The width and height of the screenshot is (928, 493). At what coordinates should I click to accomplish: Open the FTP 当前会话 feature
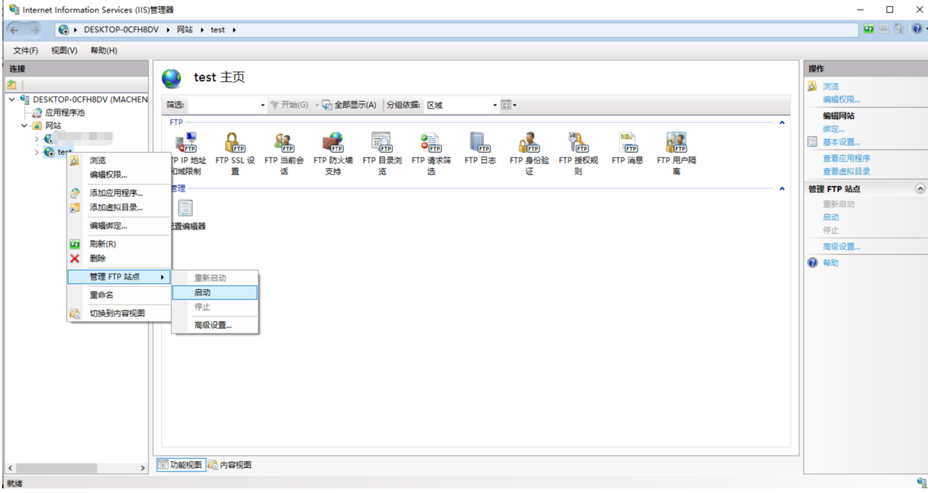(284, 153)
